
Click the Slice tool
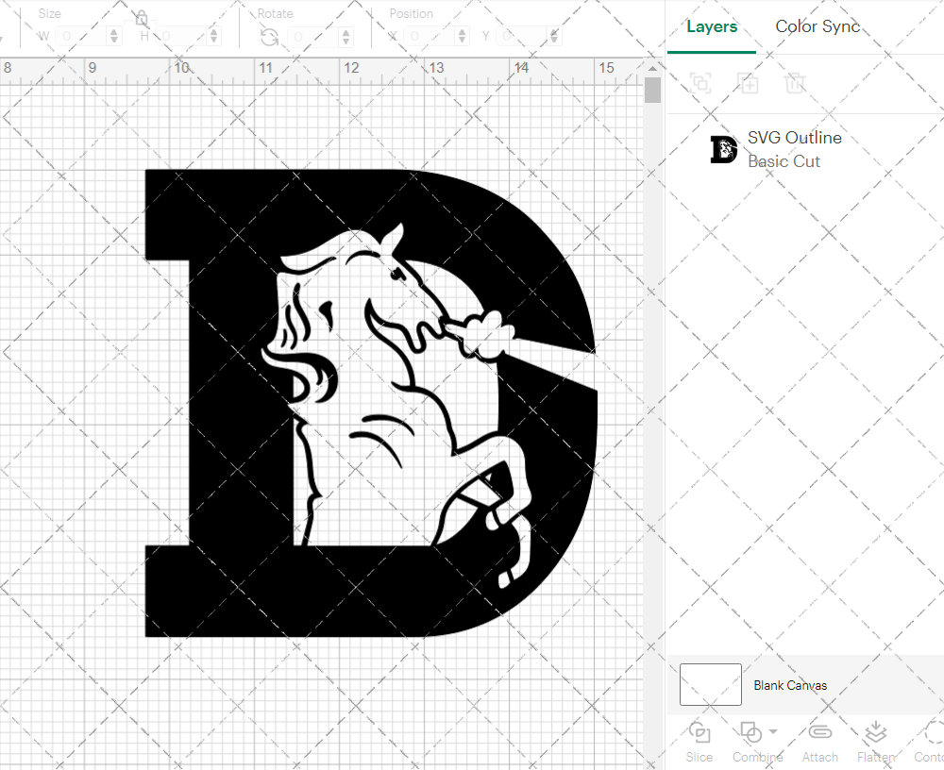coord(699,743)
